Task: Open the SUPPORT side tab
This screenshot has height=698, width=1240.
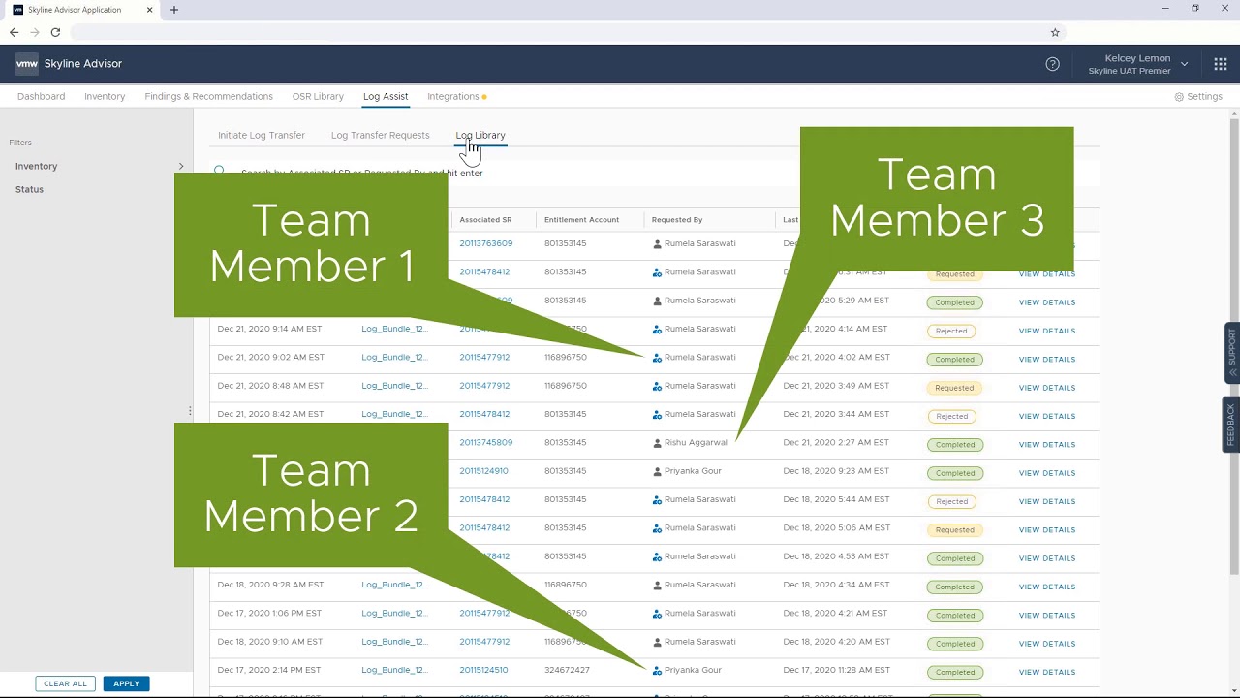Action: pos(1231,353)
